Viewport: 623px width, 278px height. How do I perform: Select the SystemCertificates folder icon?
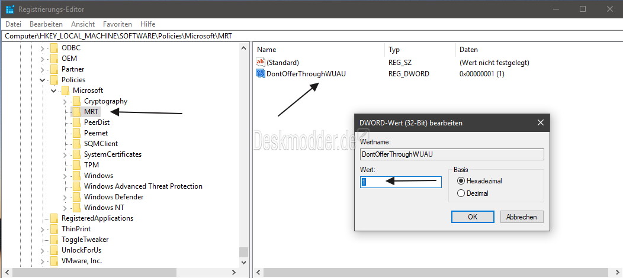(76, 154)
